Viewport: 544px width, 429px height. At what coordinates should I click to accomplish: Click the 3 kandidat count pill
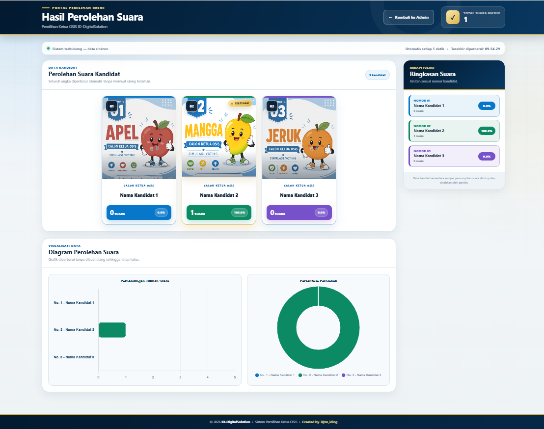[x=378, y=75]
